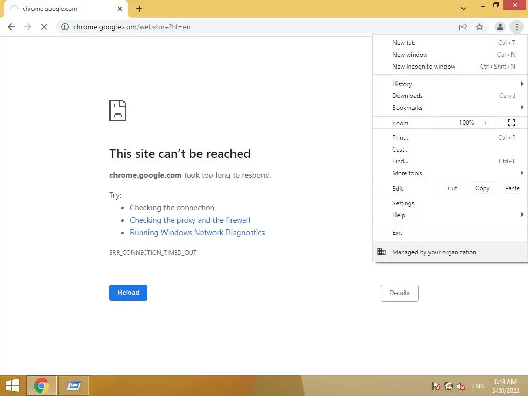Expand the More tools submenu
This screenshot has width=528, height=396.
[x=450, y=173]
